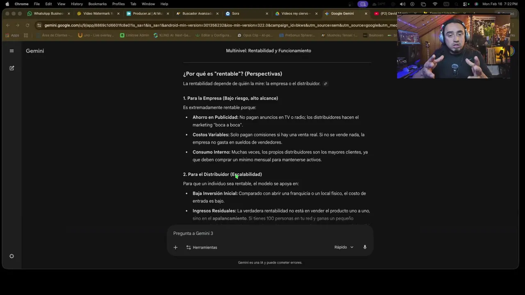Switch to the Videos rey ciervo tab
525x295 pixels.
pyautogui.click(x=296, y=14)
